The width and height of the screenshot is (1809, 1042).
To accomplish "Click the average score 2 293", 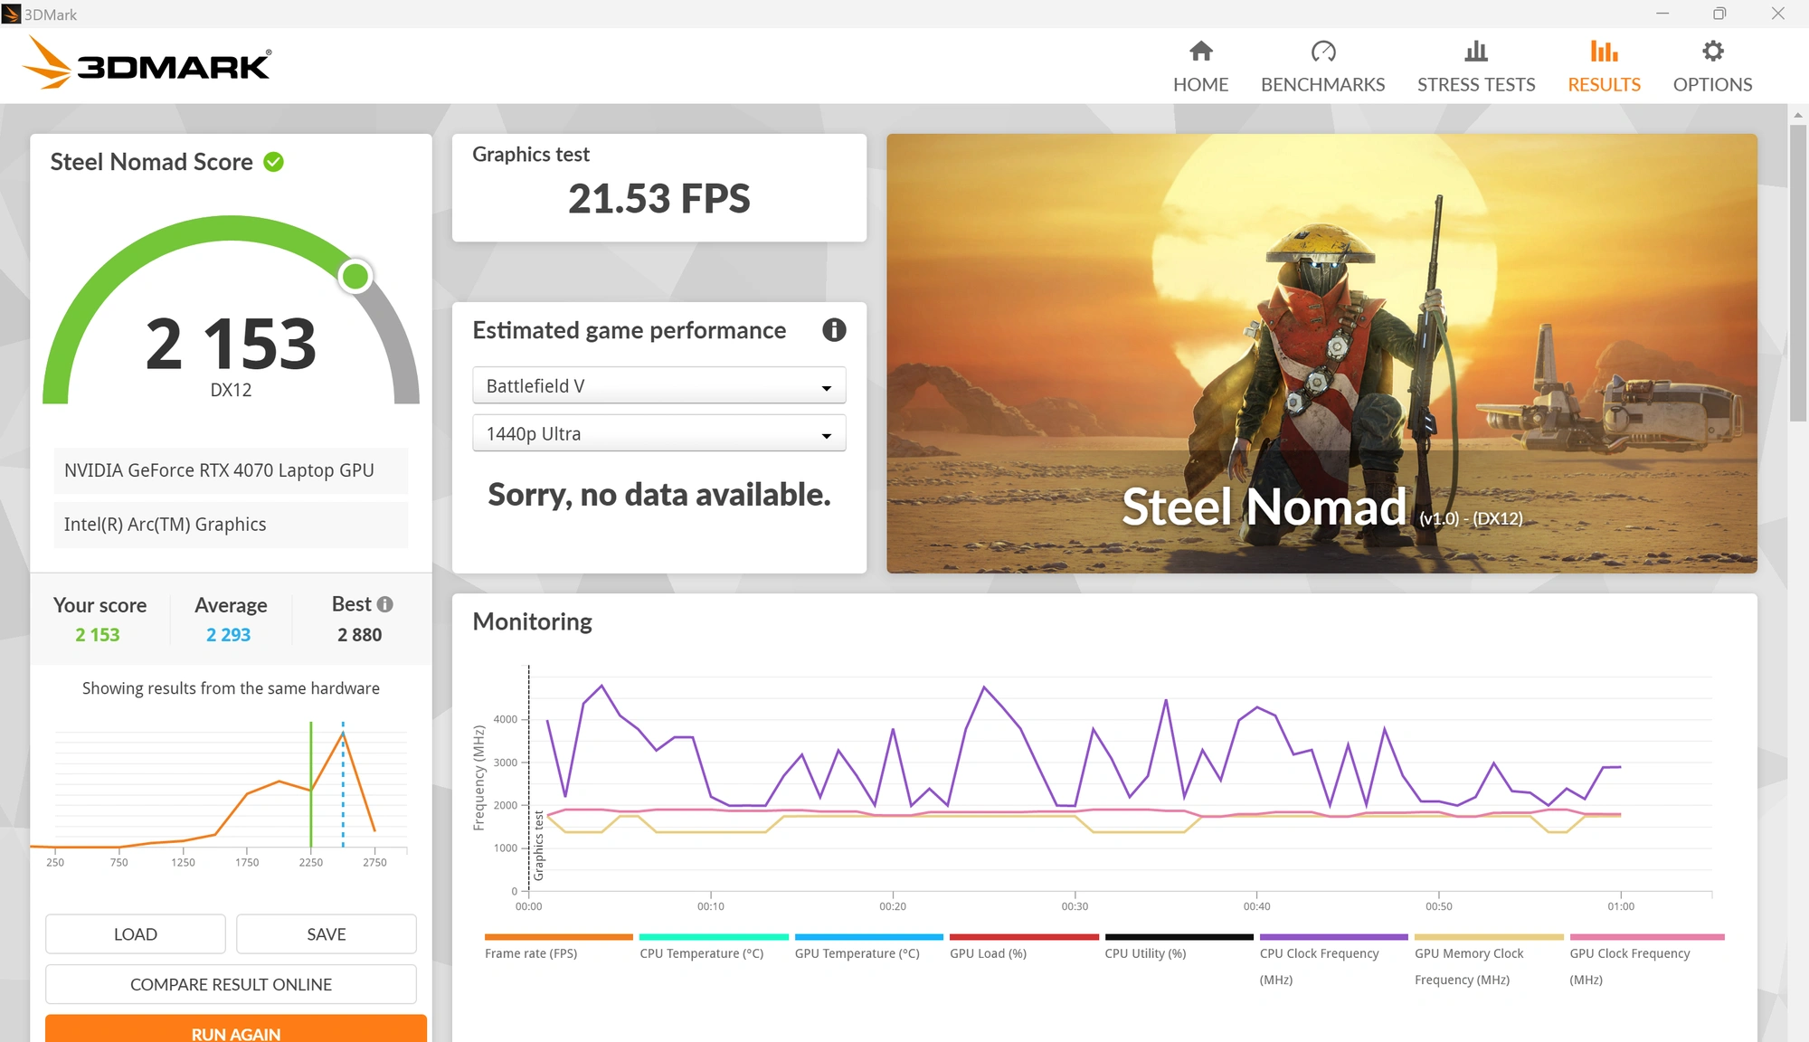I will point(228,635).
